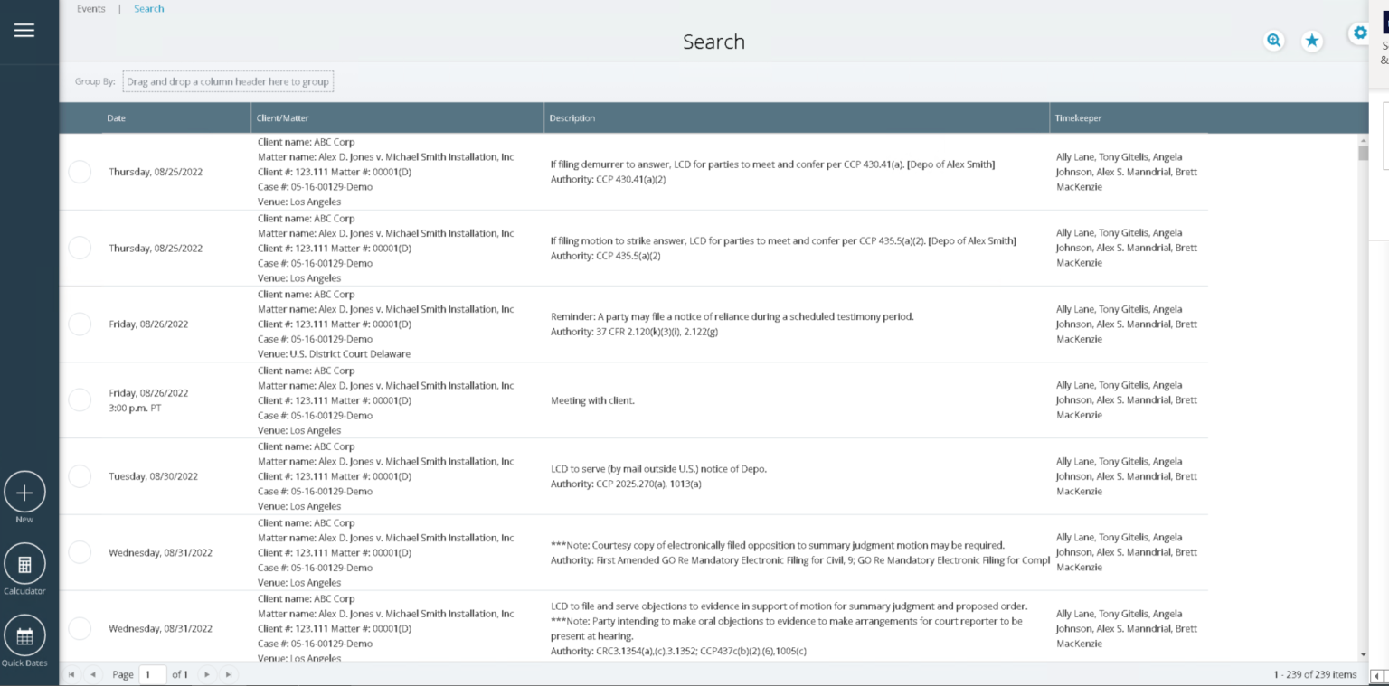Click the vertical scrollbar thumb

pyautogui.click(x=1363, y=153)
